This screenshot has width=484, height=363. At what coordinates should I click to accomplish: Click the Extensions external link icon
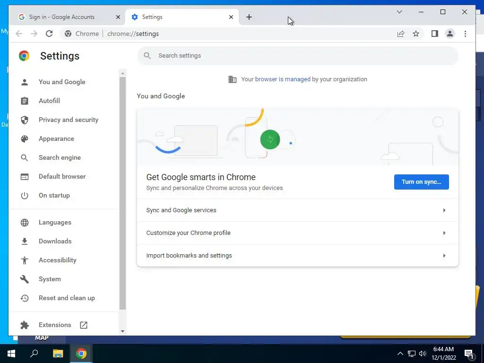point(84,325)
